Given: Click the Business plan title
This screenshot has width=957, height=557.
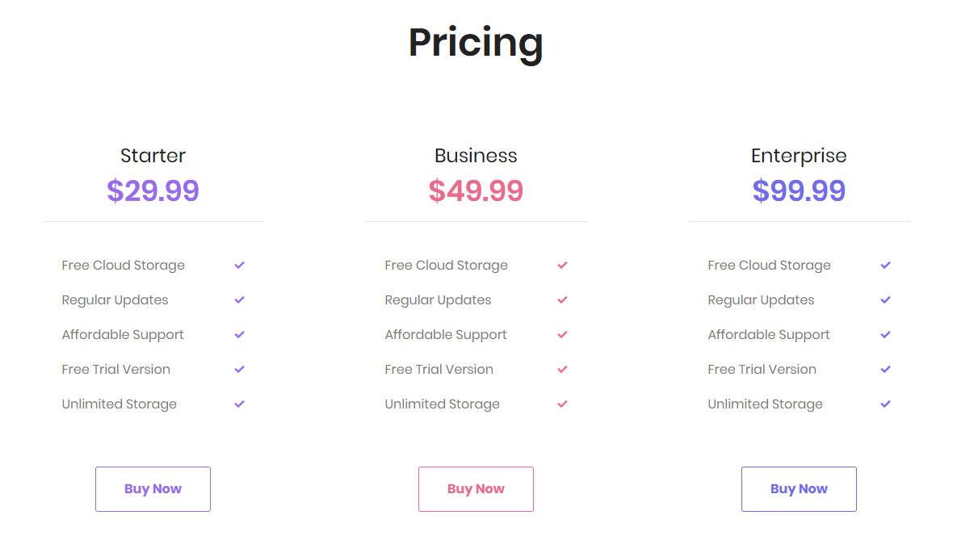Looking at the screenshot, I should coord(476,156).
